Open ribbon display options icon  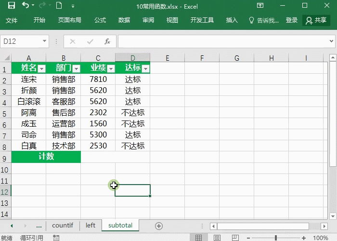[260, 5]
